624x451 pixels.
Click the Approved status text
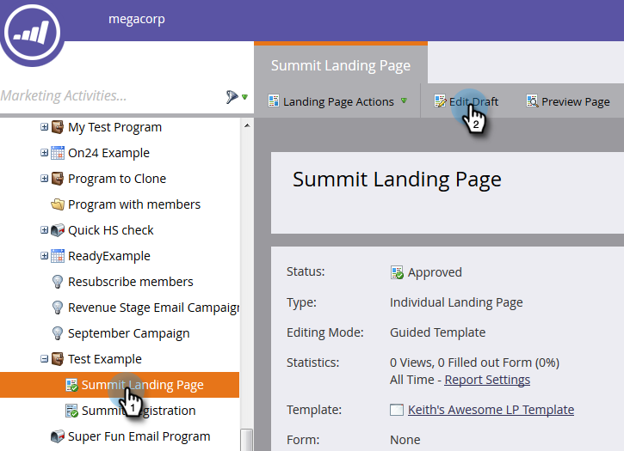pyautogui.click(x=435, y=272)
